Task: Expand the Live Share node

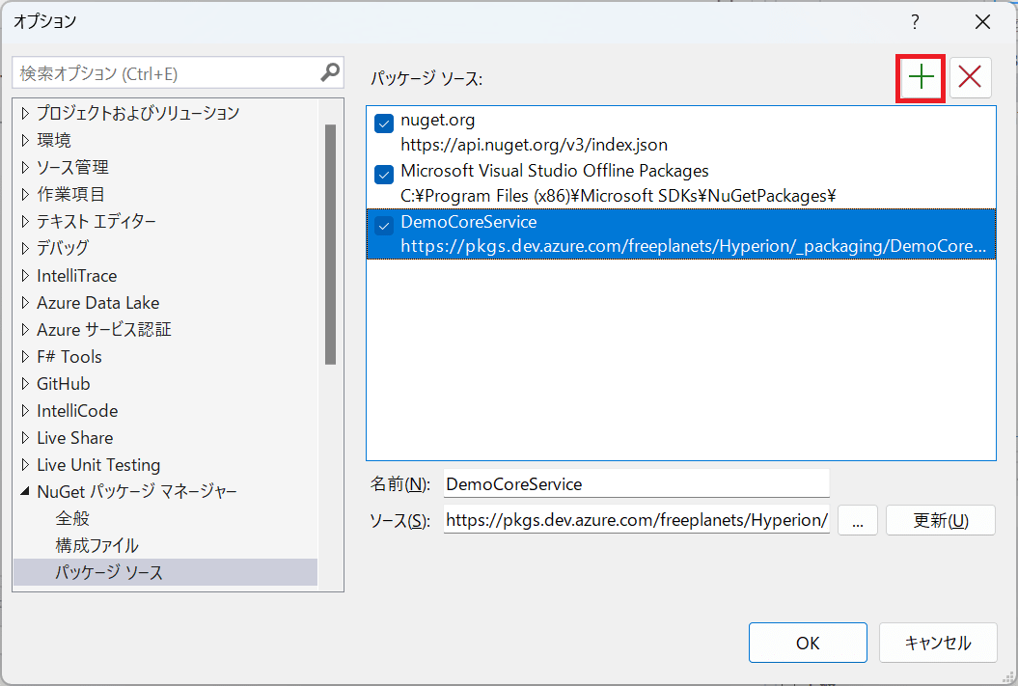Action: coord(25,438)
